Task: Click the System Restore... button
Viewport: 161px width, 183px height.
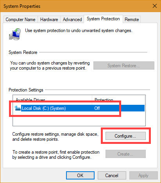Action: 124,66
